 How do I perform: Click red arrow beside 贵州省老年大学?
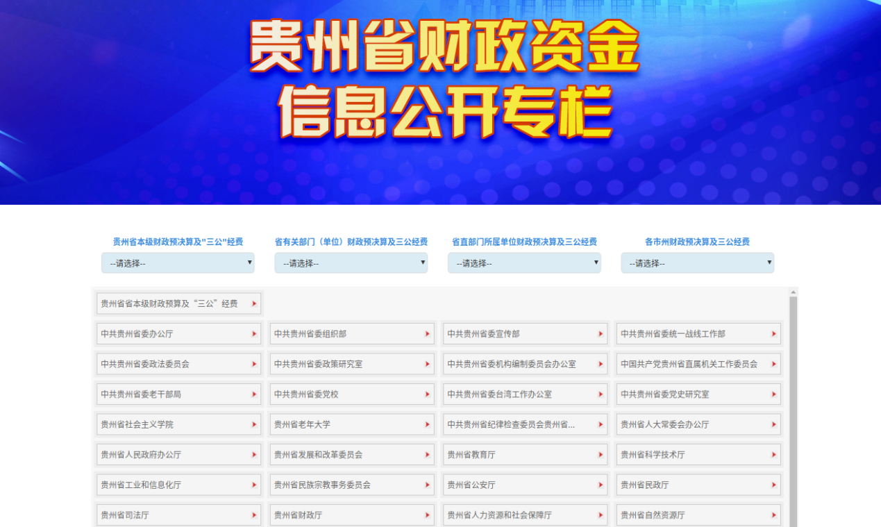(x=428, y=425)
